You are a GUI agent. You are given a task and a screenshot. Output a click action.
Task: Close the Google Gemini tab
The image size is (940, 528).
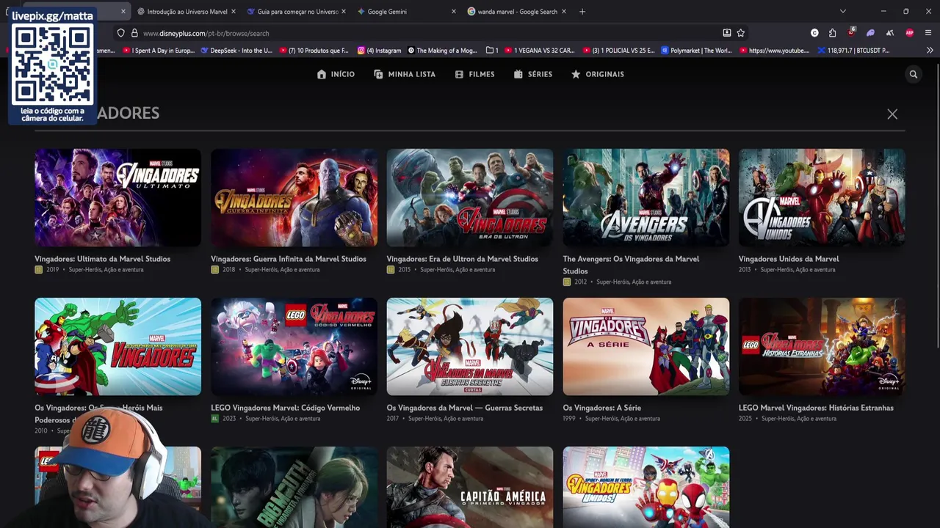click(453, 12)
